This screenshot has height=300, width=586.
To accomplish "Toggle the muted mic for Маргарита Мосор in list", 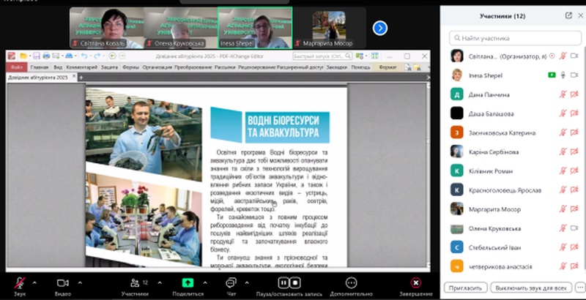I will tap(563, 209).
